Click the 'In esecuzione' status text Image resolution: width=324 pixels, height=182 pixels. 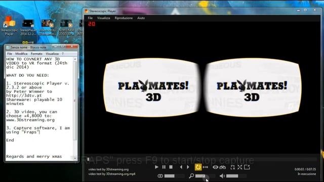click(x=307, y=174)
